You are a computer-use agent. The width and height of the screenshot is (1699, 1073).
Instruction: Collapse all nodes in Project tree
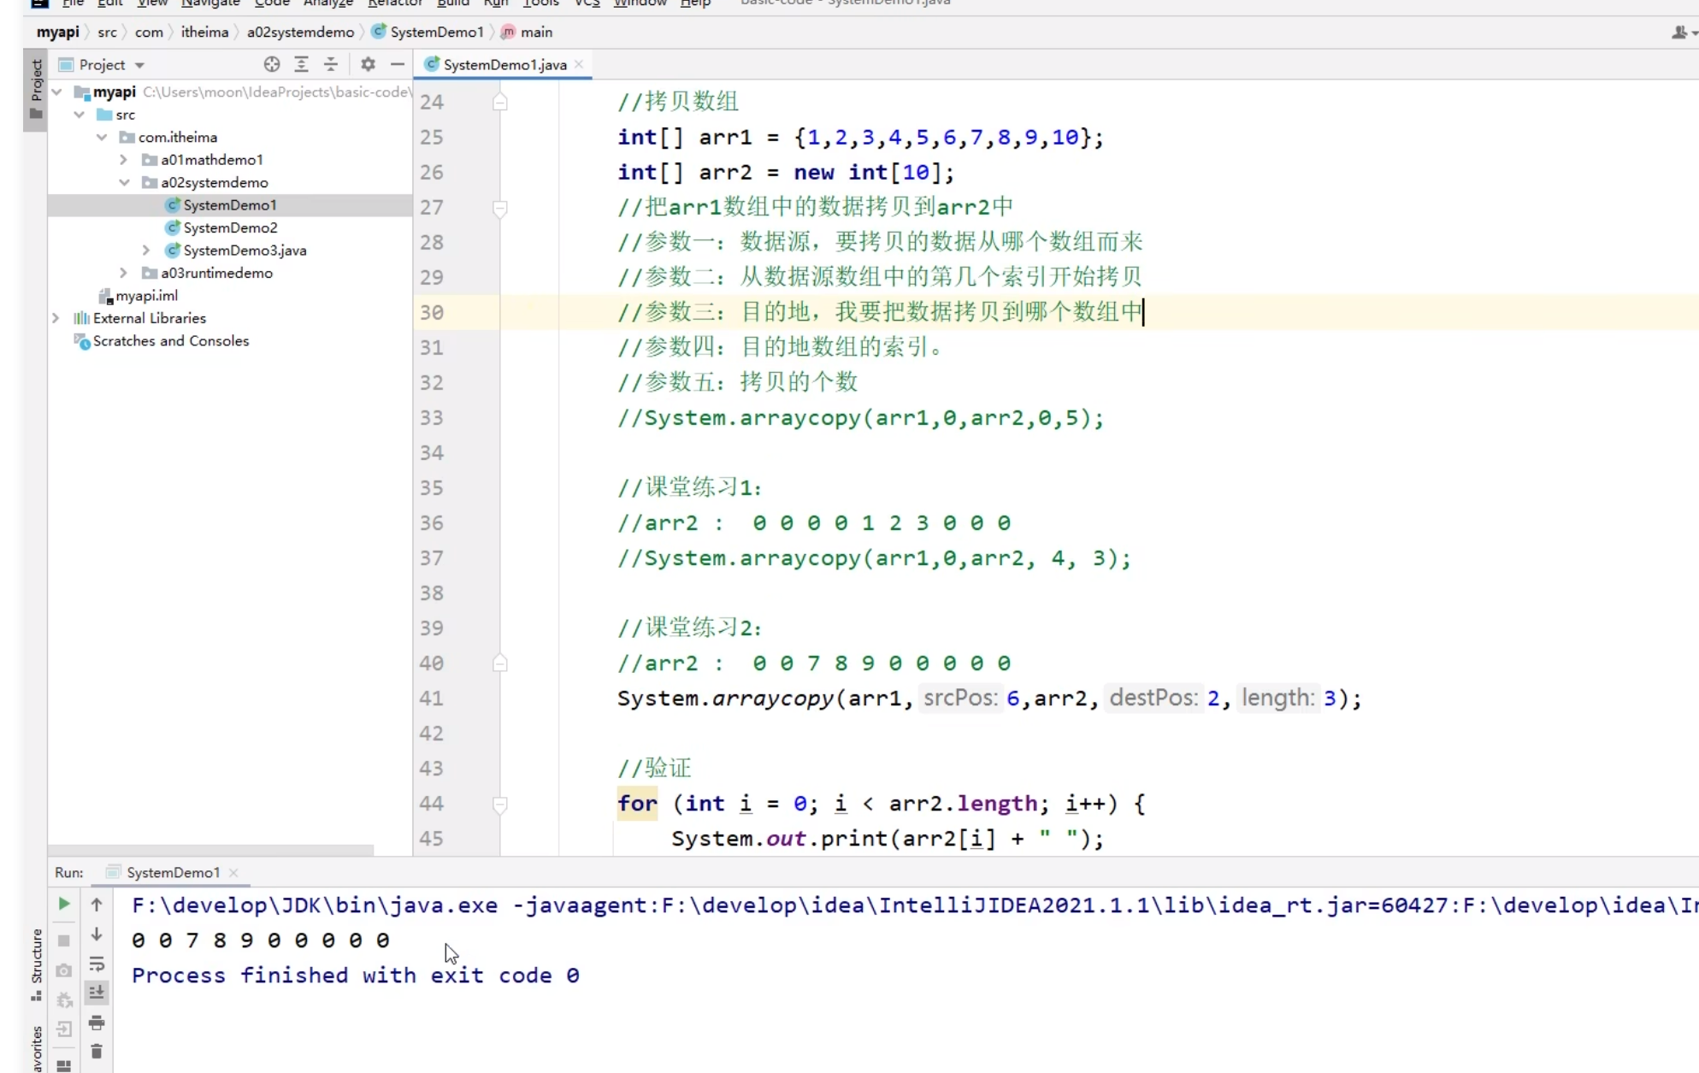(x=331, y=64)
